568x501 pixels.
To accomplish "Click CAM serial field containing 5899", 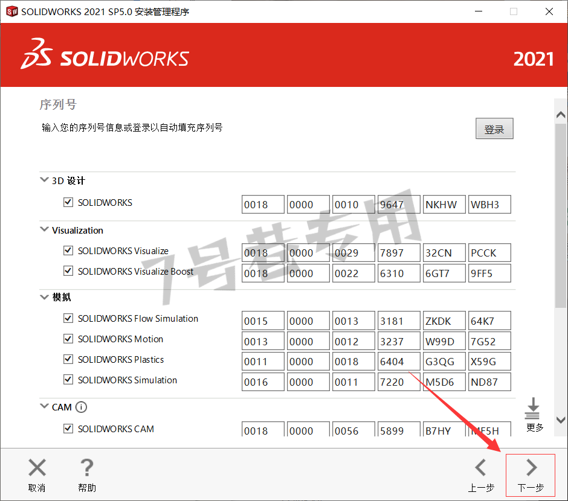I will (399, 429).
